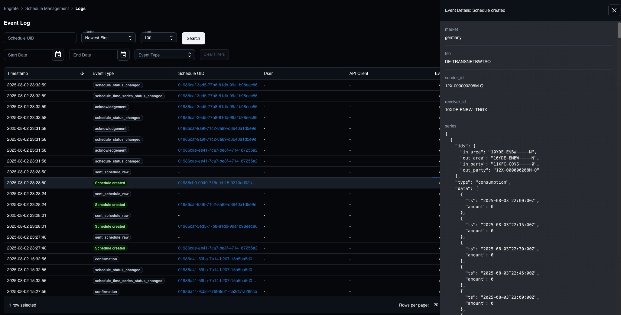Open the End Date calendar picker
This screenshot has width=621, height=315.
[x=123, y=55]
